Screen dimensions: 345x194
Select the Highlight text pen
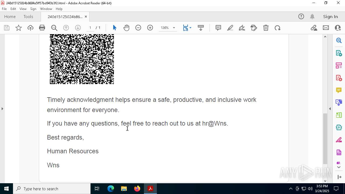click(x=230, y=28)
